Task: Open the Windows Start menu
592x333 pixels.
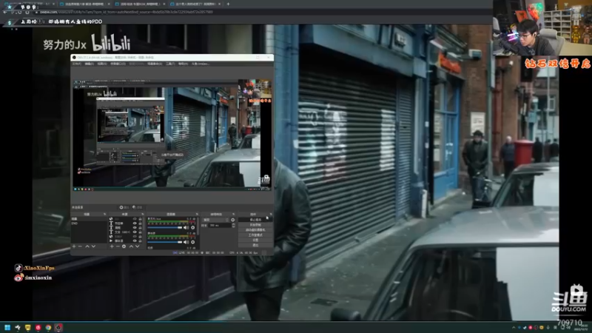Action: [x=7, y=327]
